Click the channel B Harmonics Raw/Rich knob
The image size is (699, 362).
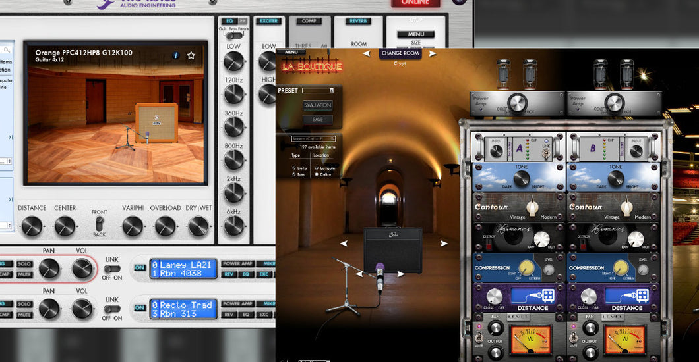[x=636, y=240]
